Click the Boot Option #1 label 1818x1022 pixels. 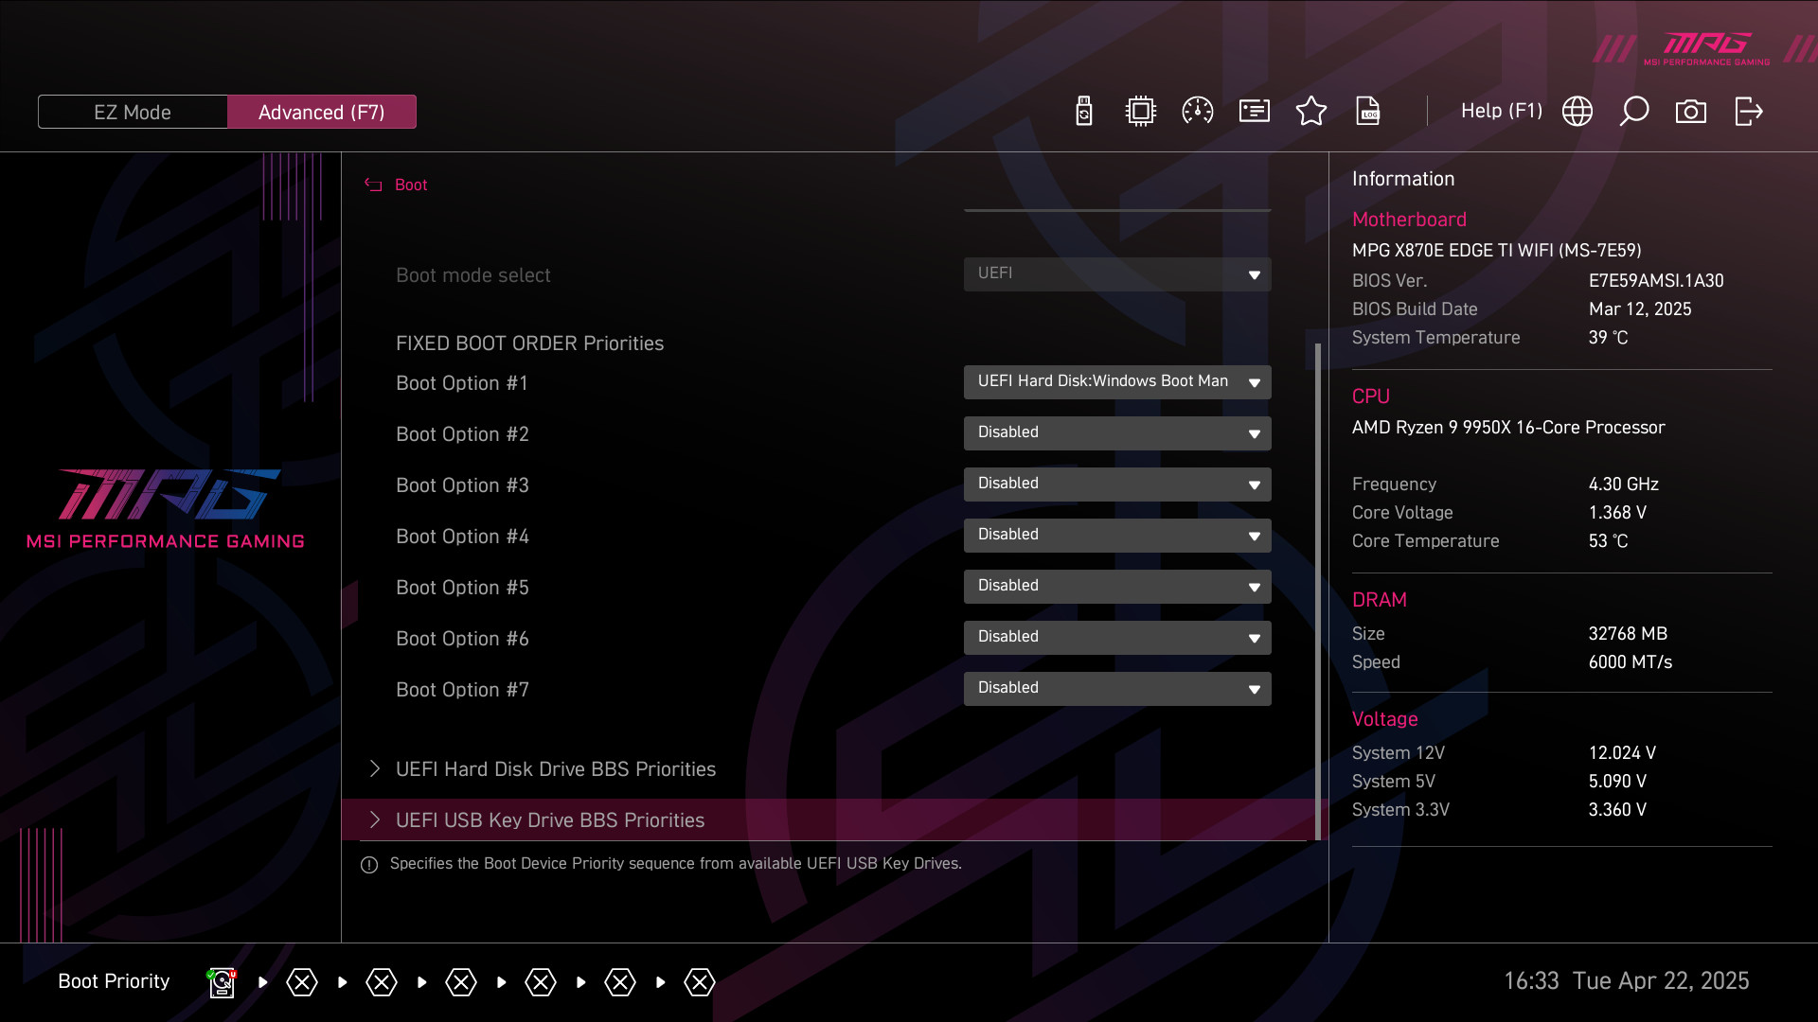click(x=462, y=383)
